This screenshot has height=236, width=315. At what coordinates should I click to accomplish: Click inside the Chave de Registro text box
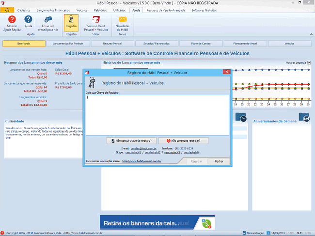157,115
